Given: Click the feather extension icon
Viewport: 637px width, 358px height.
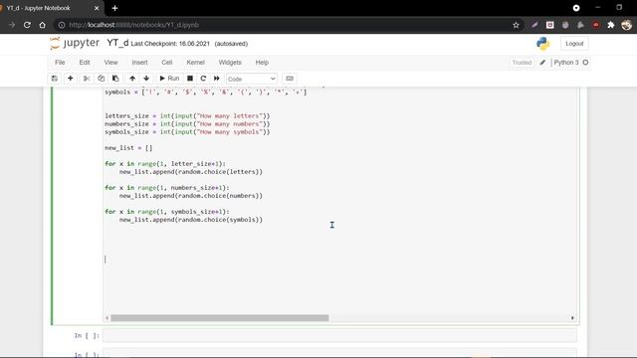Looking at the screenshot, I should pos(534,25).
